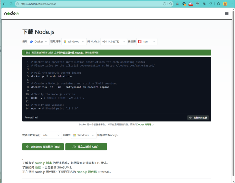
Task: Click the 'node -v' code line
Action: pyautogui.click(x=58, y=98)
